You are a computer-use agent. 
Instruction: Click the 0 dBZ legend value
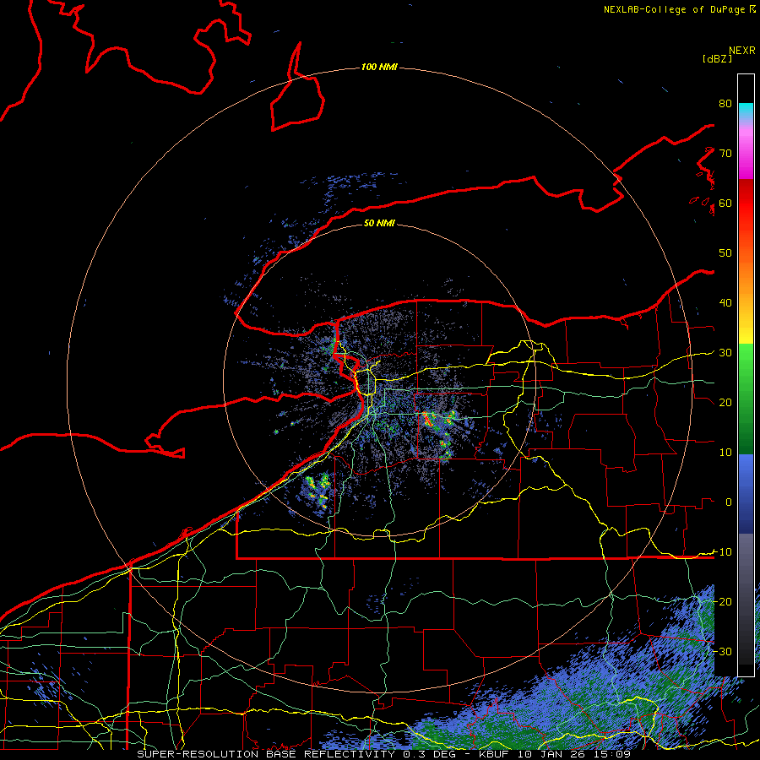[729, 502]
